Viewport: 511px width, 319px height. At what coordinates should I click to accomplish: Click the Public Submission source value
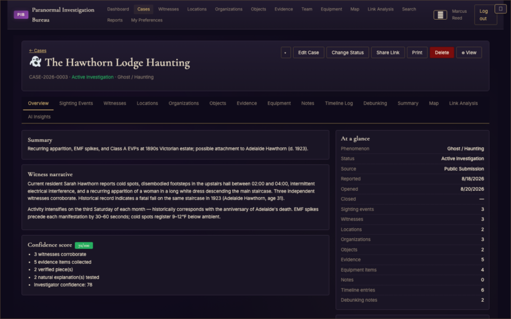point(464,169)
